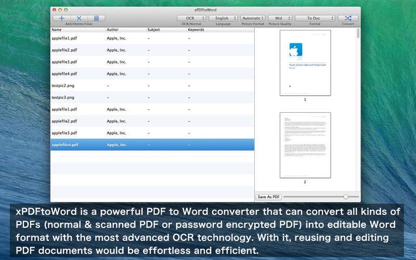Click the Clear list trash icon
The height and width of the screenshot is (260, 416).
(x=96, y=18)
